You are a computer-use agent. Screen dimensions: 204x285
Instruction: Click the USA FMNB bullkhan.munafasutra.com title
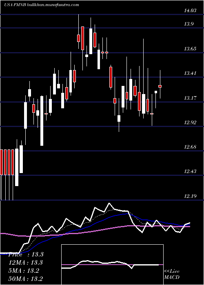coord(42,5)
